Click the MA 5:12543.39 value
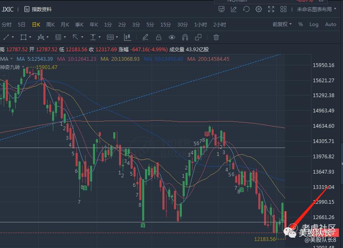Screen dimensions: 343x248 point(35,59)
